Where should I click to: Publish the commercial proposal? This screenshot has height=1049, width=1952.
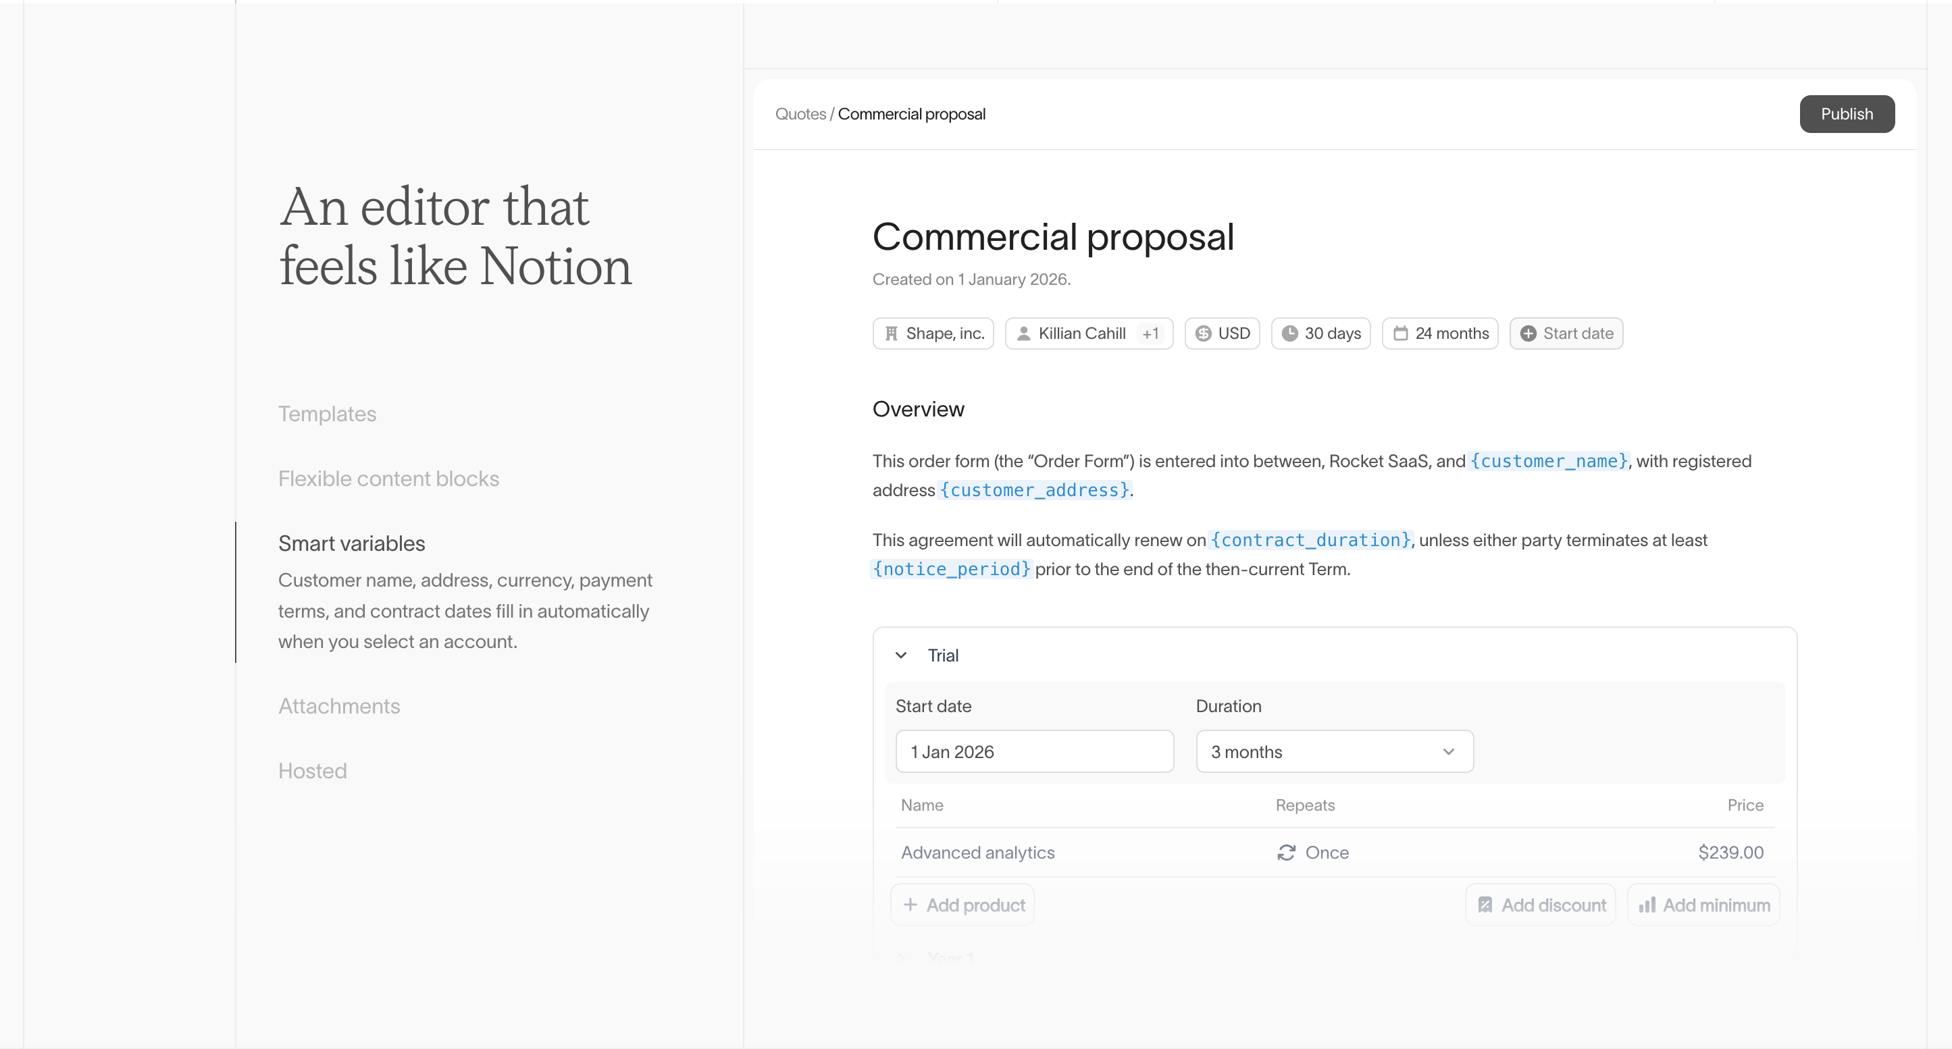click(1847, 114)
